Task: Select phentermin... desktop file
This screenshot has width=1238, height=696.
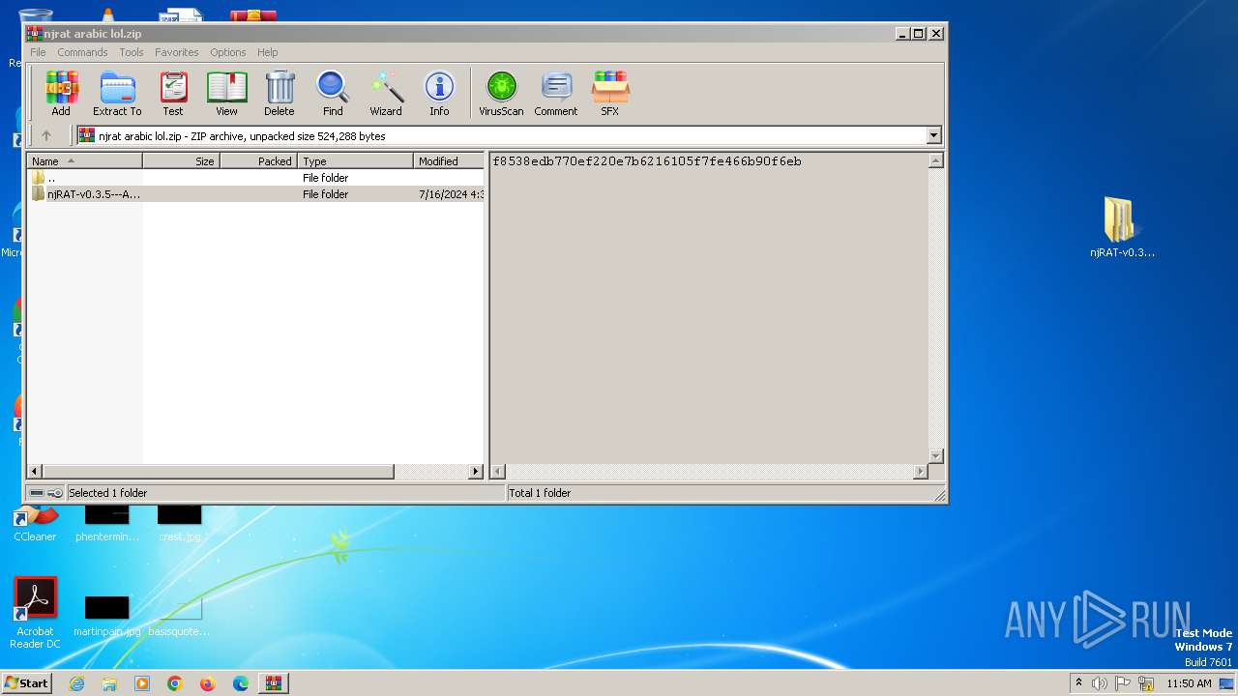Action: point(107,523)
